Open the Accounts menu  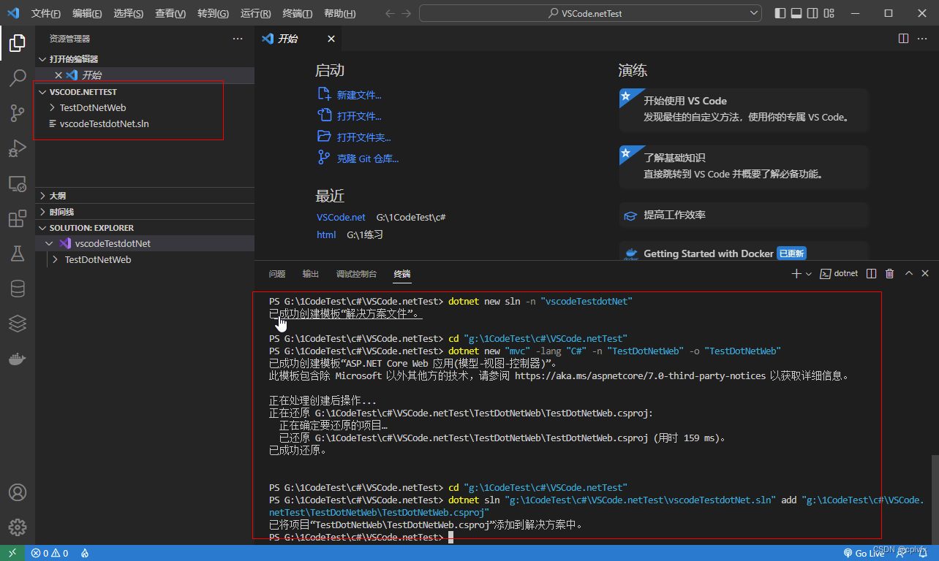click(x=18, y=492)
